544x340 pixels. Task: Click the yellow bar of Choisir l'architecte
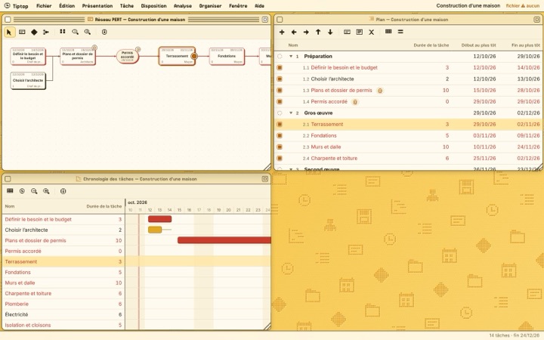155,230
